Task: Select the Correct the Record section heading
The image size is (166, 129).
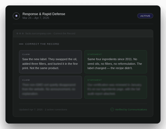Action: tap(42, 44)
